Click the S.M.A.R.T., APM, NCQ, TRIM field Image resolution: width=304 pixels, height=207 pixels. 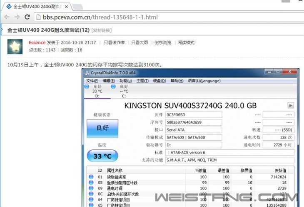[230, 160]
